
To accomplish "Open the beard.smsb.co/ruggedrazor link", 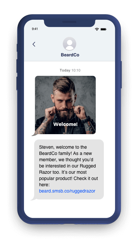I will pyautogui.click(x=67, y=191).
